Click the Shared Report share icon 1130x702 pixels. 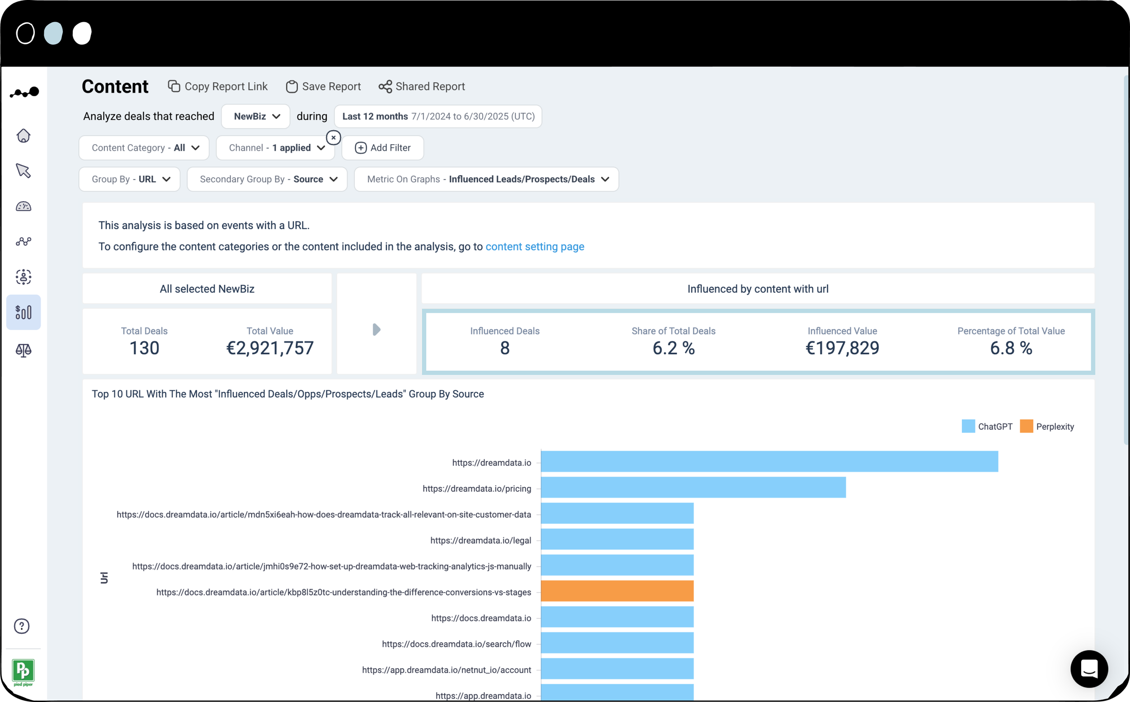[385, 86]
